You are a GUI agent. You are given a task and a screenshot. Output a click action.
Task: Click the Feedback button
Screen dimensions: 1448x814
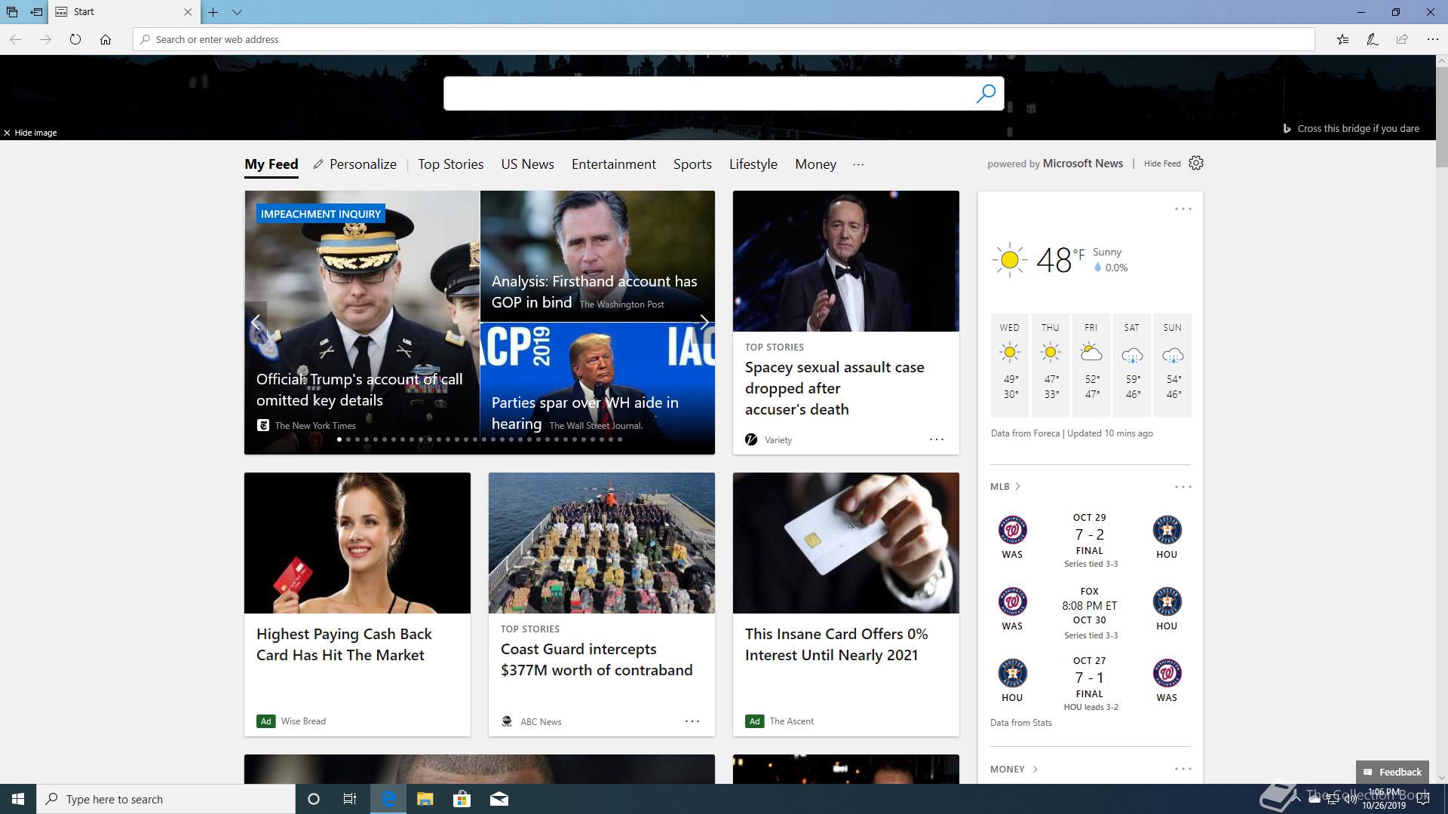pos(1392,772)
